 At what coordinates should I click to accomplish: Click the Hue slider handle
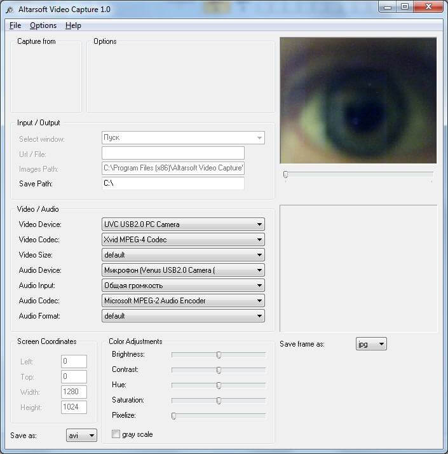[219, 385]
